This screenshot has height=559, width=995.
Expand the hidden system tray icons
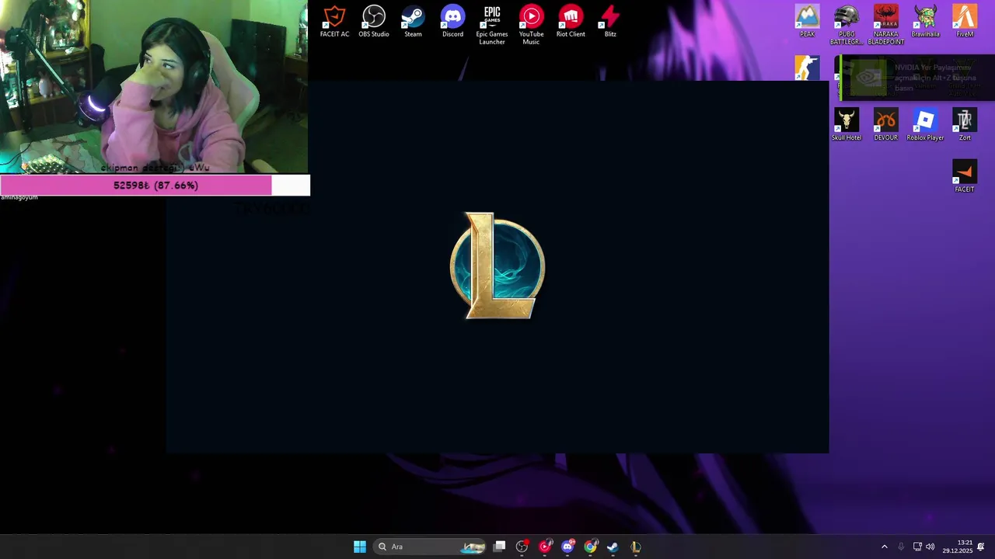point(884,547)
